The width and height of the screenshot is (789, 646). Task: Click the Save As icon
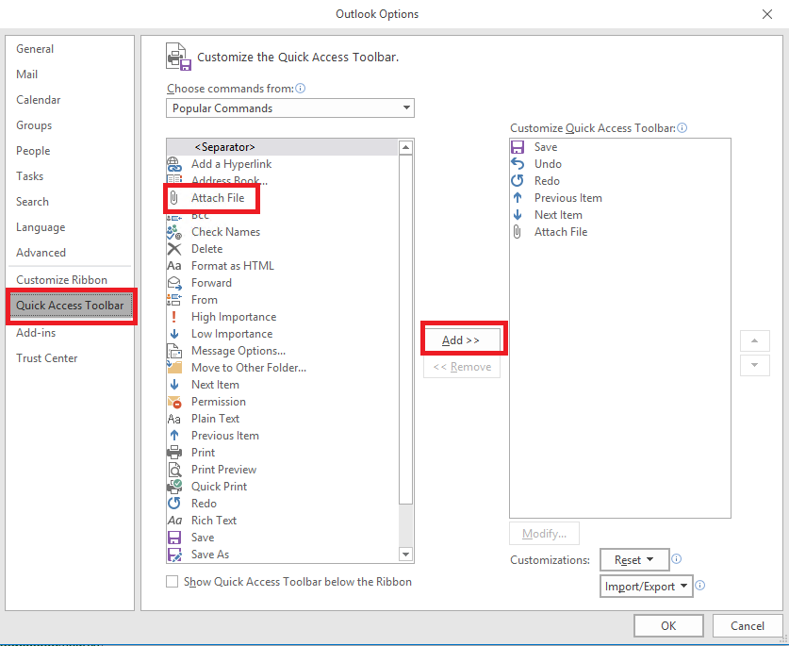(x=174, y=555)
